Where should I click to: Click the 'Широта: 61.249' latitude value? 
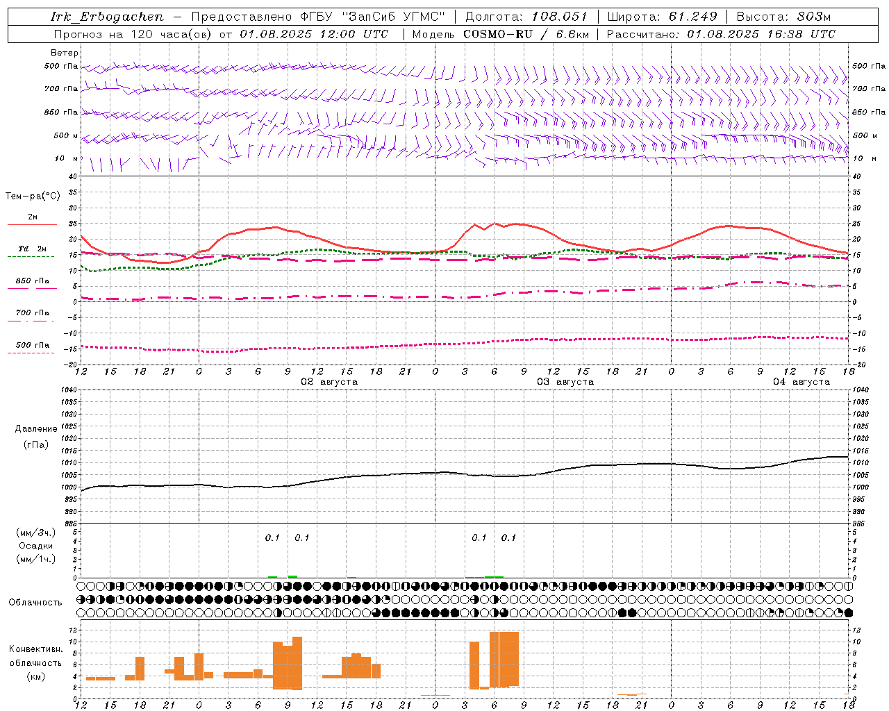662,17
